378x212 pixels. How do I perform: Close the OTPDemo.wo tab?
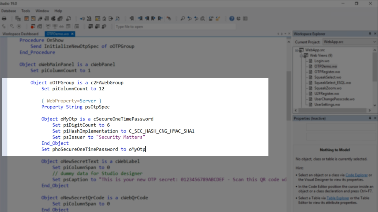pyautogui.click(x=72, y=34)
